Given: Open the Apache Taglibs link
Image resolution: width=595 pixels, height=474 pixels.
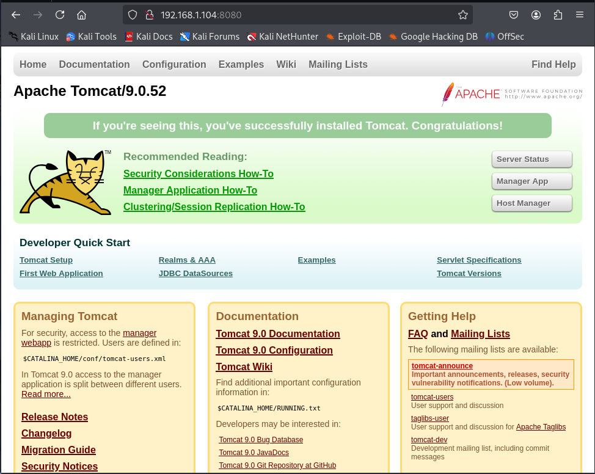Looking at the screenshot, I should pos(541,427).
